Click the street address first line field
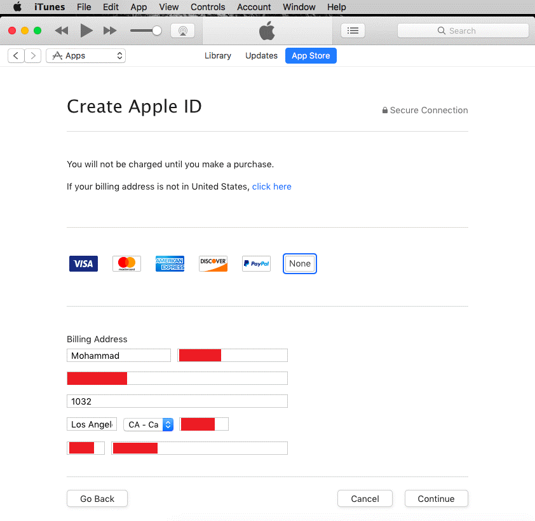The height and width of the screenshot is (521, 535). 177,379
